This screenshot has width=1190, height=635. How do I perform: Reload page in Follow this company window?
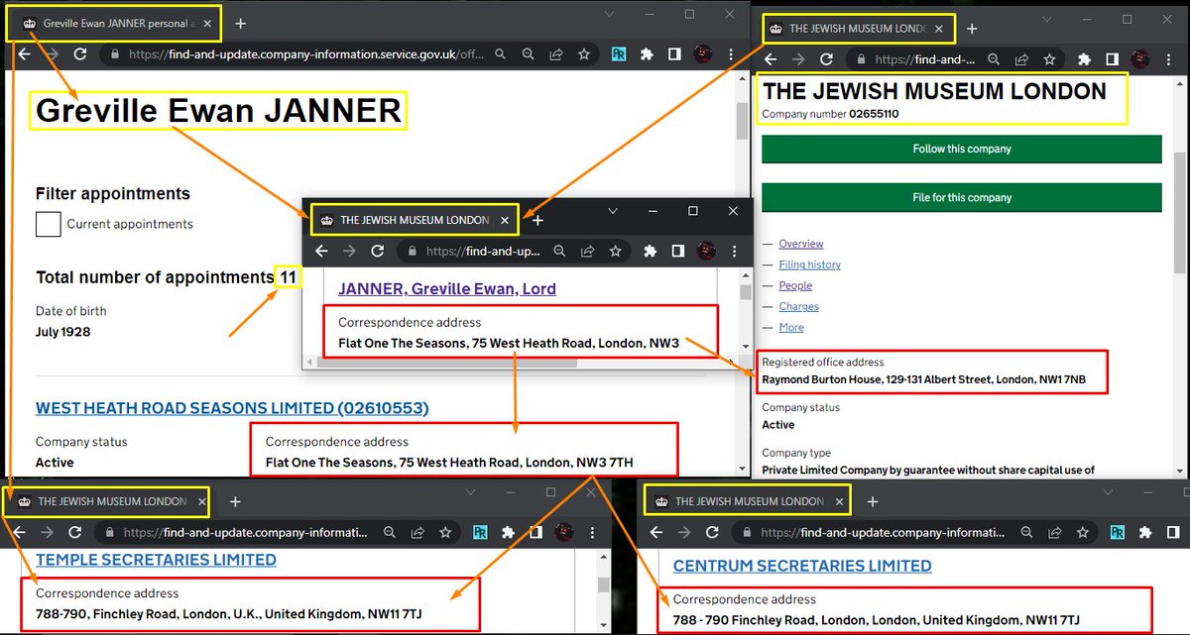(x=826, y=59)
